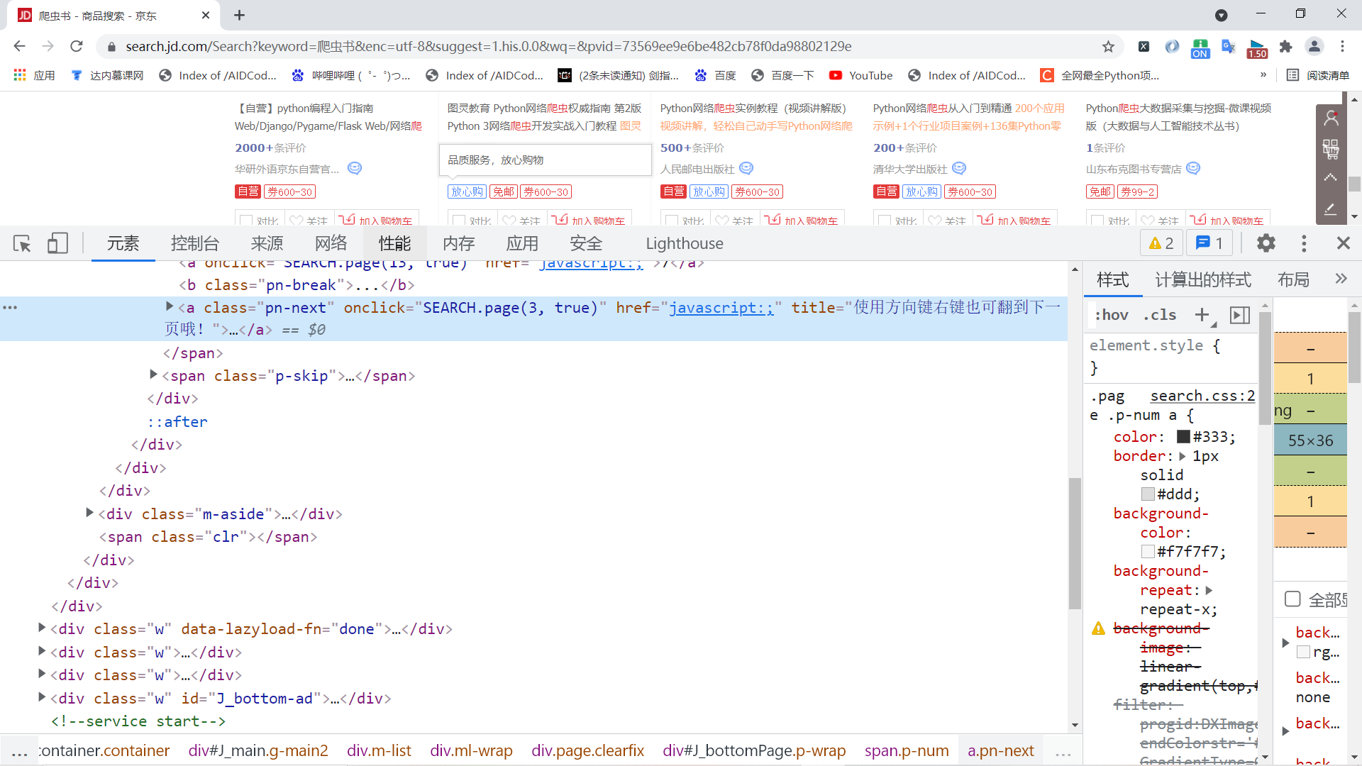This screenshot has width=1362, height=766.
Task: Toggle the computed styles sidebar icon
Action: point(1240,315)
